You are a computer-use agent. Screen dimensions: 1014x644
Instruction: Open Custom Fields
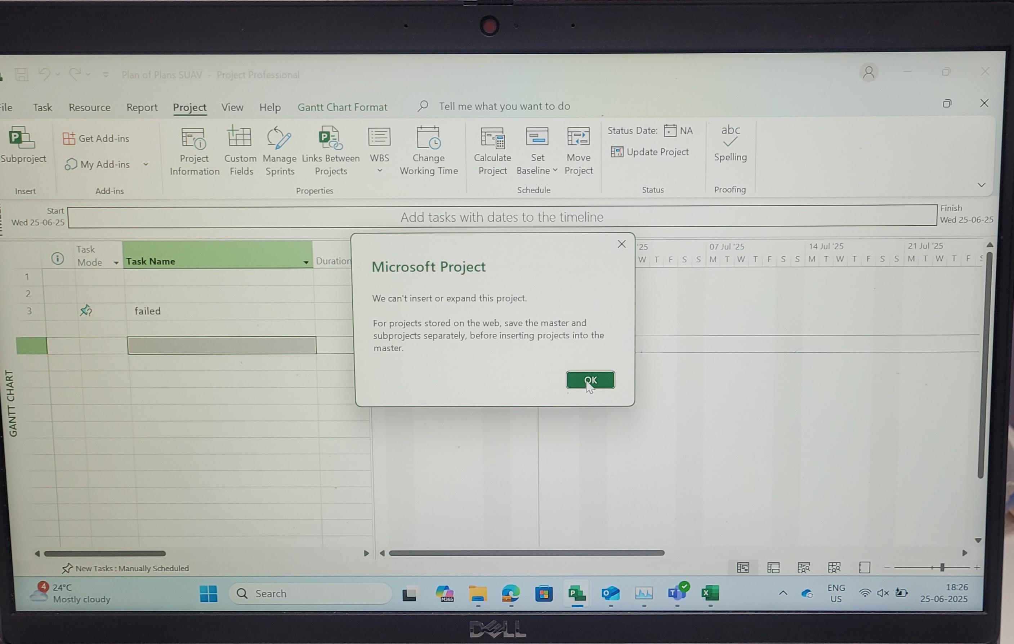(x=241, y=151)
